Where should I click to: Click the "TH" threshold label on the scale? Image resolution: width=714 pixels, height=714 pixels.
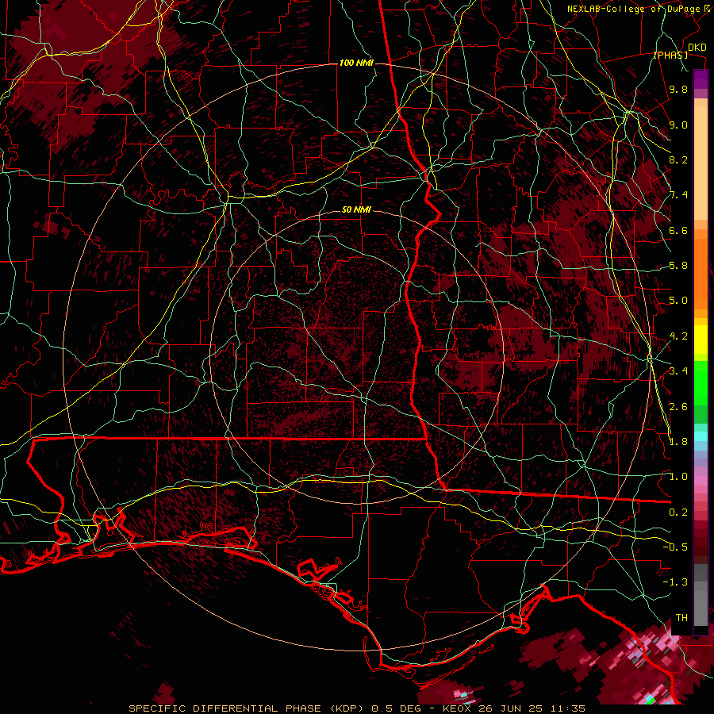tap(681, 617)
